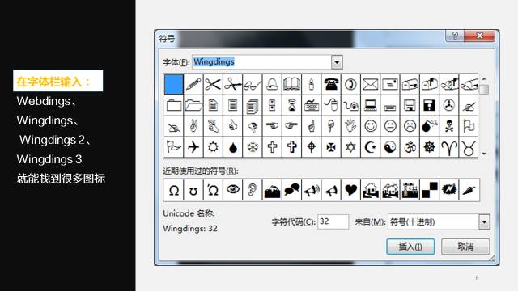Pick the skull and crossbones symbol

pyautogui.click(x=449, y=126)
